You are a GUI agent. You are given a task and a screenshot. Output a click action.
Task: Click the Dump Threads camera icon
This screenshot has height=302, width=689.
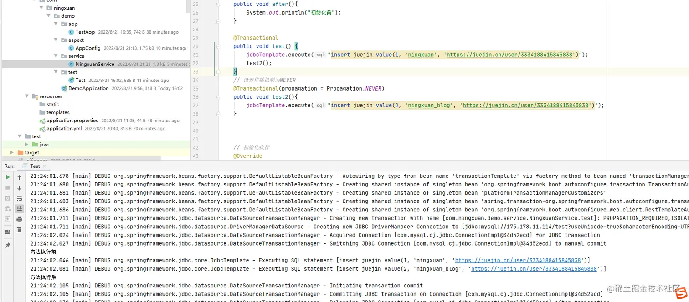8,198
